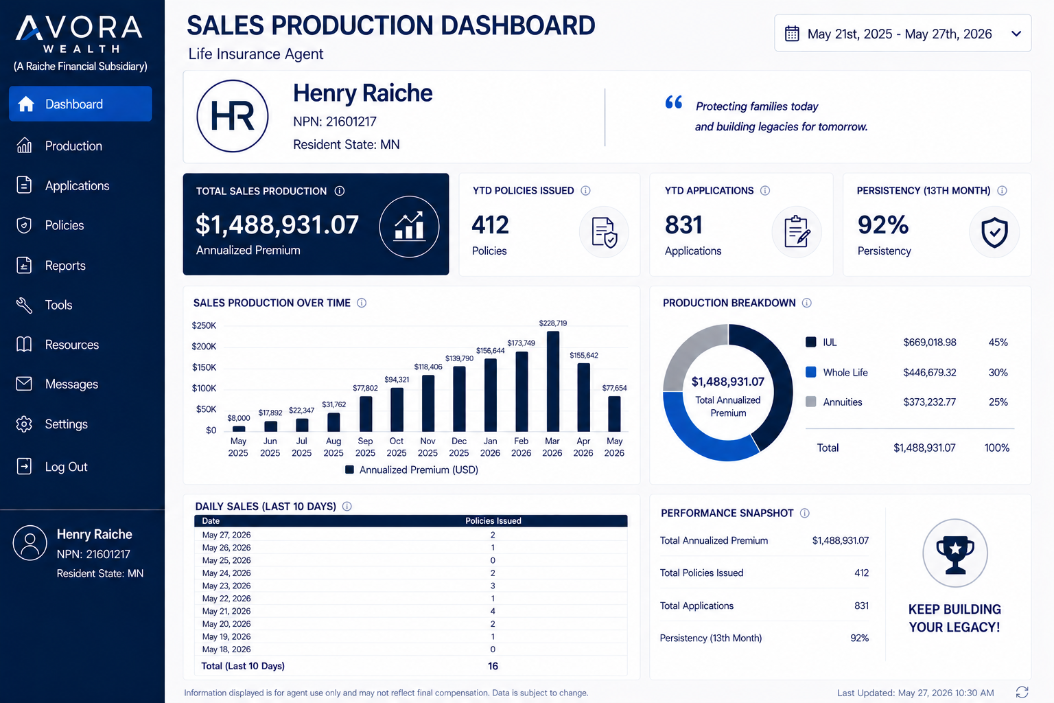Click the Log Out arrow icon
This screenshot has height=703, width=1054.
point(24,467)
